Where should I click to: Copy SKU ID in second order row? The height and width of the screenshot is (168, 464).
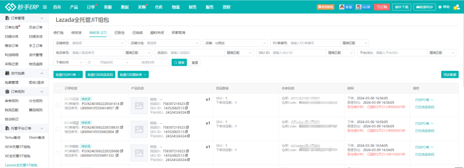click(x=187, y=132)
